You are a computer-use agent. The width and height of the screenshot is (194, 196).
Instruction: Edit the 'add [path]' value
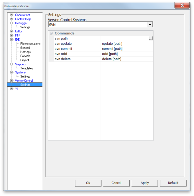pos(127,54)
